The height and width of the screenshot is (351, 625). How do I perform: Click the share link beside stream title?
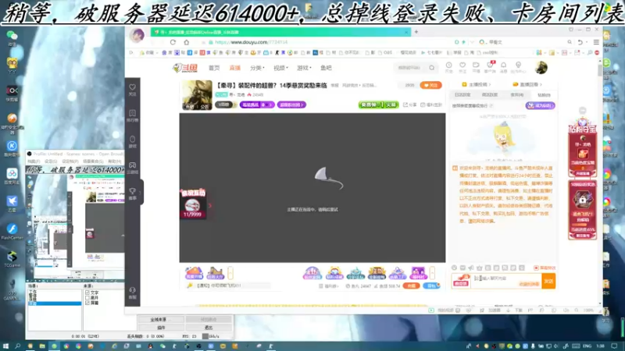click(x=409, y=105)
